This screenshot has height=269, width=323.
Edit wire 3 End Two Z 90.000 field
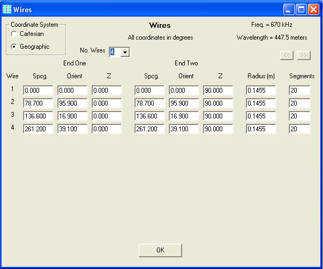(218, 116)
